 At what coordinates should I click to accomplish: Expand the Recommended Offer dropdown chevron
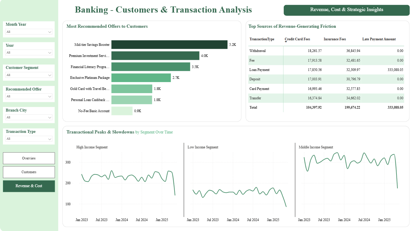click(50, 96)
